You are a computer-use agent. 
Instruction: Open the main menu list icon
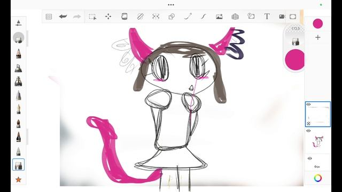pyautogui.click(x=49, y=17)
